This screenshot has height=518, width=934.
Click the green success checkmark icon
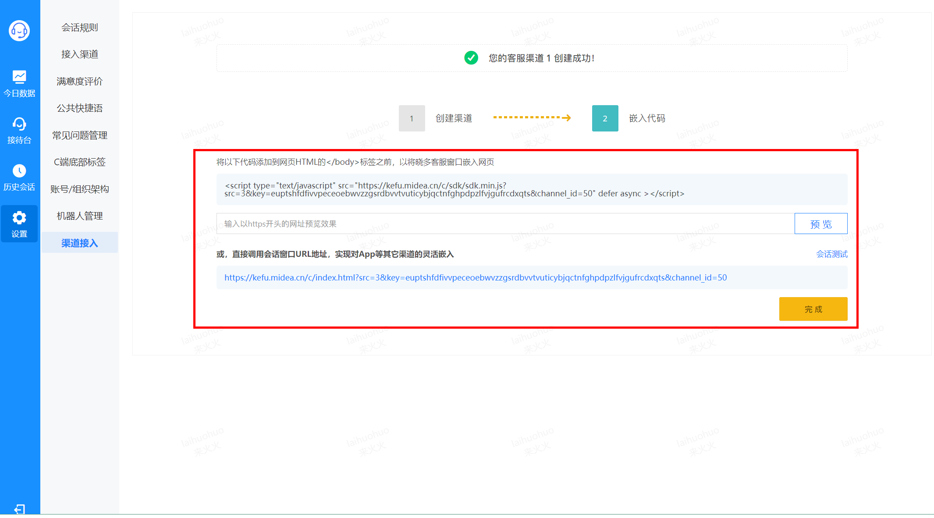pos(471,58)
